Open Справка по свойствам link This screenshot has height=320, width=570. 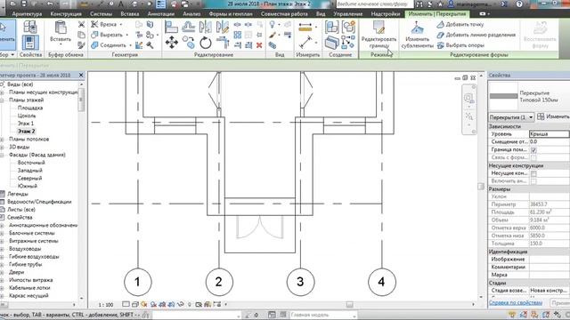[516, 302]
